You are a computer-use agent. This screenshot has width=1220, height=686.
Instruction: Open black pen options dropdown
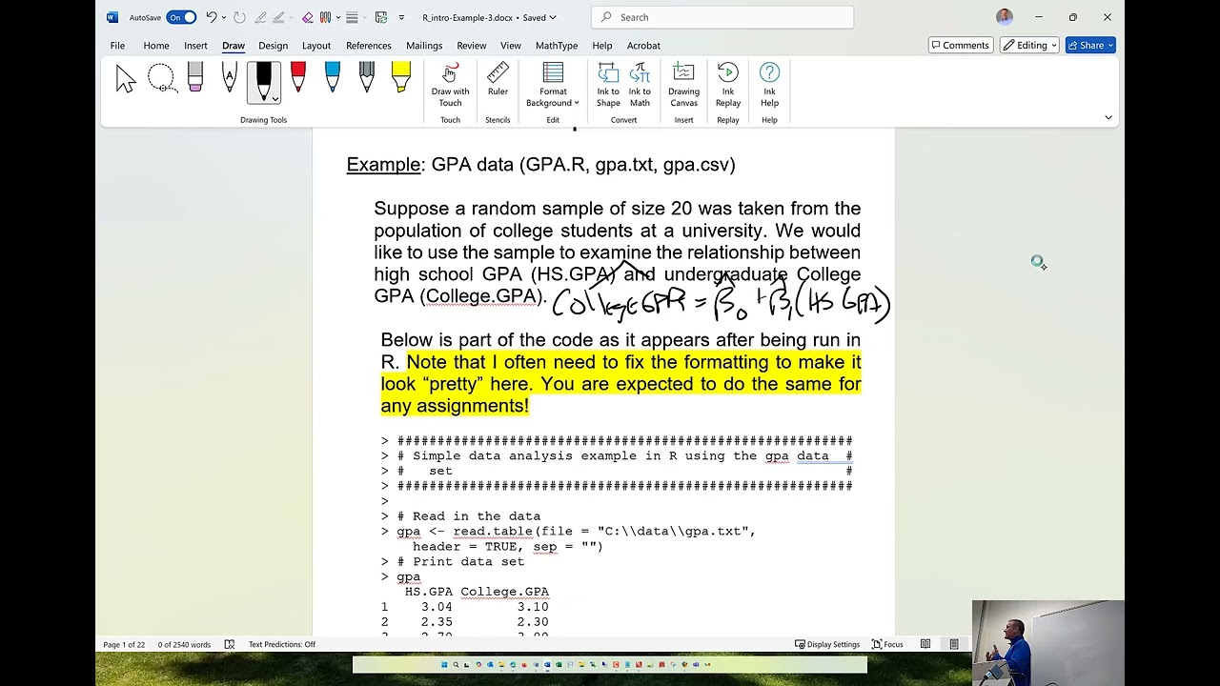274,98
